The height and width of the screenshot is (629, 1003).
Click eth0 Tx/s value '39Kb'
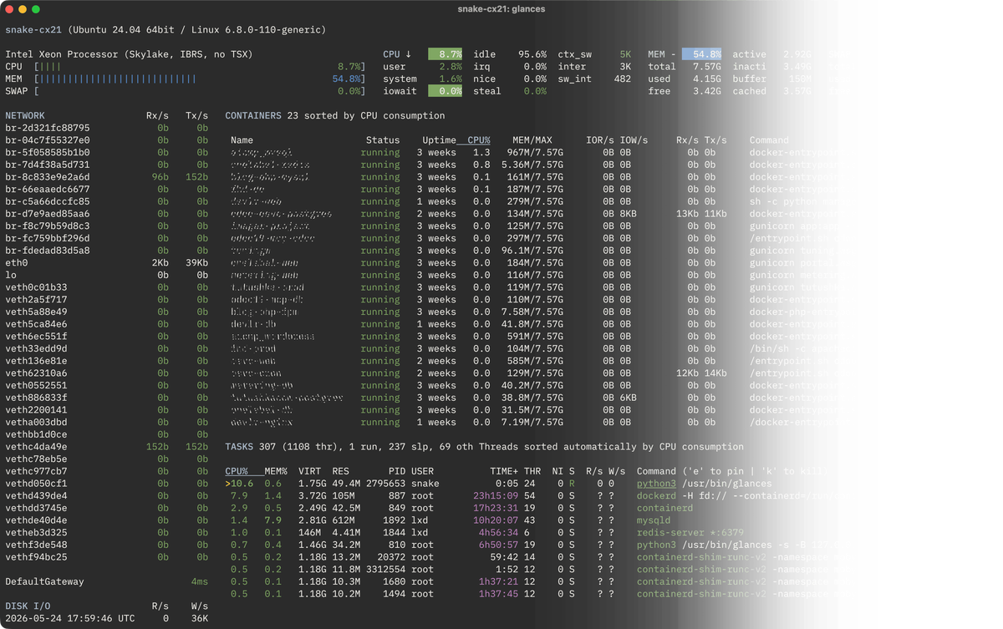(x=197, y=263)
